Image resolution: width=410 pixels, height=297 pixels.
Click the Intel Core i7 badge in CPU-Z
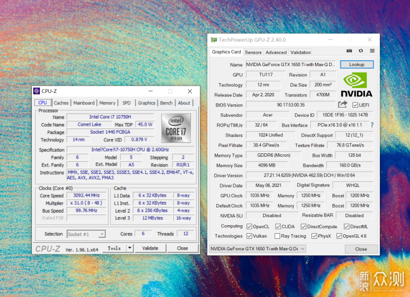click(x=176, y=128)
